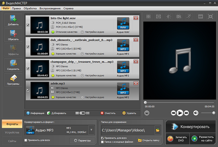Click the screenshot icon below the preview
This screenshot has height=147, width=218.
point(147,113)
